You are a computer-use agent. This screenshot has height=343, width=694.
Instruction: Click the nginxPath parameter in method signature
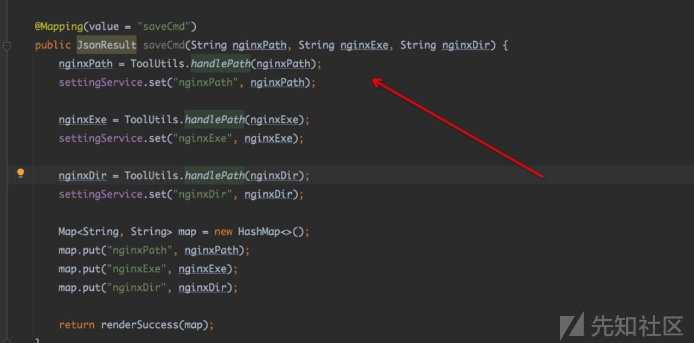[x=259, y=45]
